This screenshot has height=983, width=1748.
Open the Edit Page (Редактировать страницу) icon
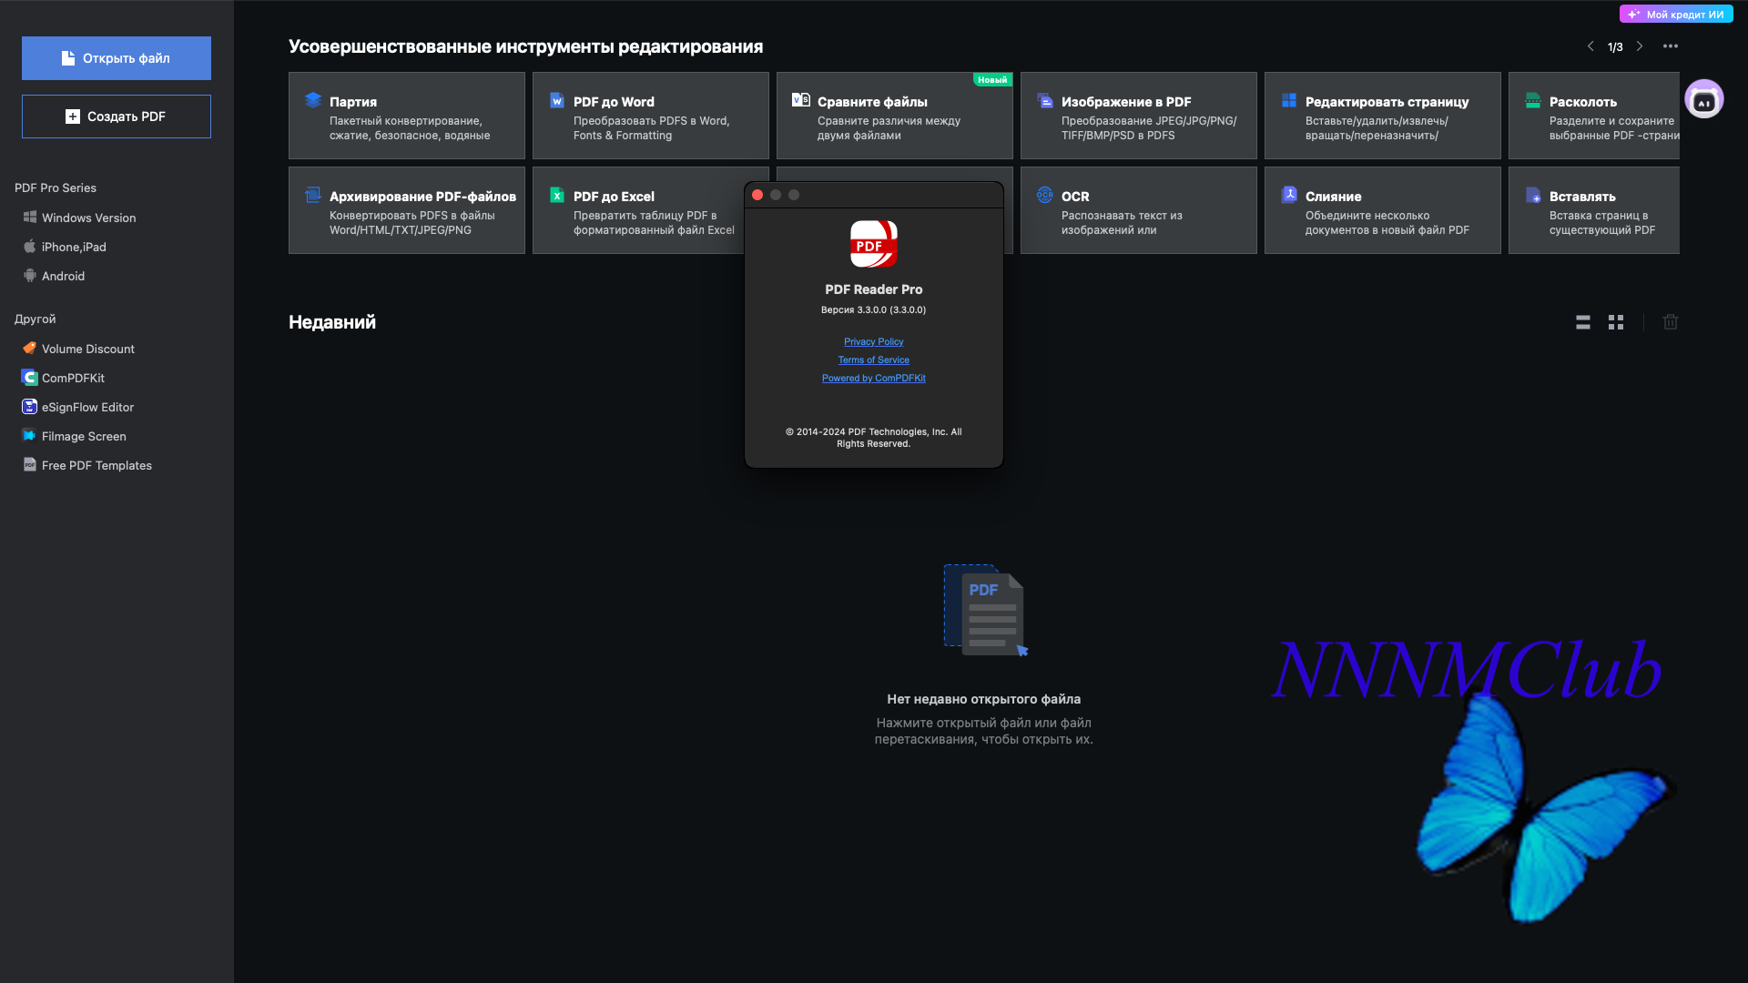point(1289,100)
